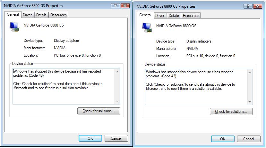The height and width of the screenshot is (148, 266).
Task: Click the left window's title bar text
Action: point(33,6)
